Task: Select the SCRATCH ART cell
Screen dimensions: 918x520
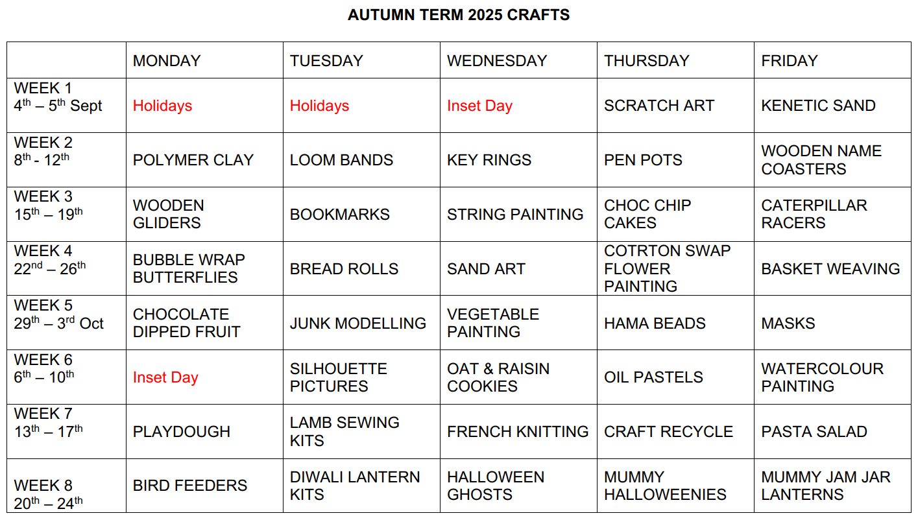Action: coord(658,106)
